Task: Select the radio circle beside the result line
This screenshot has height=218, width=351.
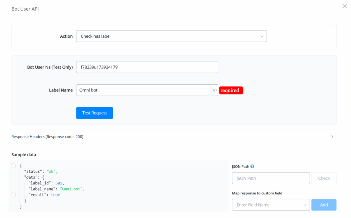Action: (x=13, y=195)
